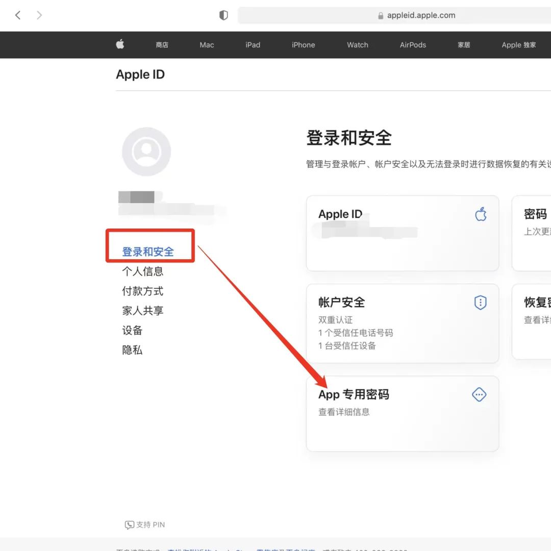Click the shield icon on 帐户安全 card

tap(481, 303)
